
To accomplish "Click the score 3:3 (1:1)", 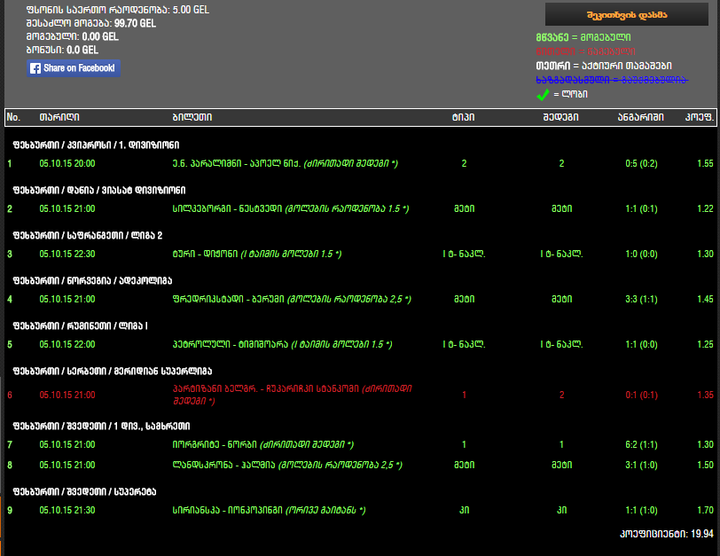I will pos(641,300).
